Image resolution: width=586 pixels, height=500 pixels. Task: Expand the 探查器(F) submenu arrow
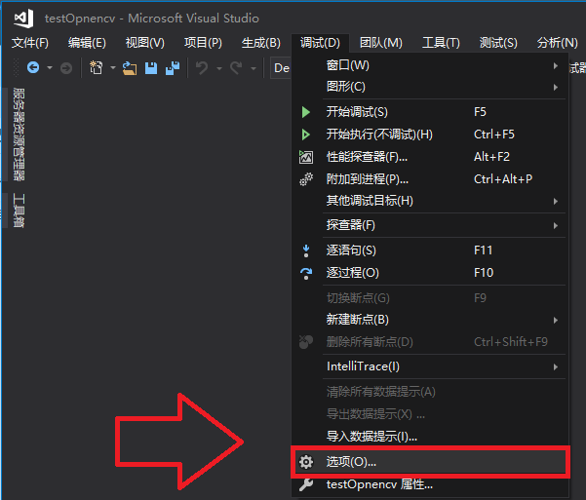click(x=556, y=225)
